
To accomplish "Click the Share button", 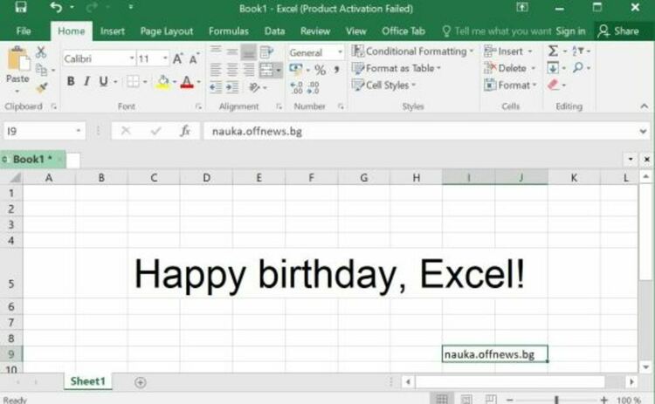I will coord(618,31).
